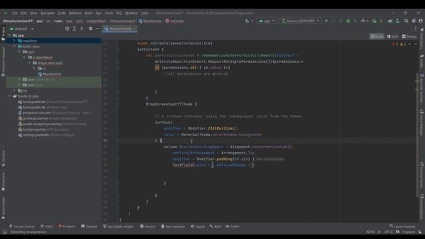This screenshot has width=425, height=239.
Task: Open the Profiler tool window
Action: [x=232, y=226]
